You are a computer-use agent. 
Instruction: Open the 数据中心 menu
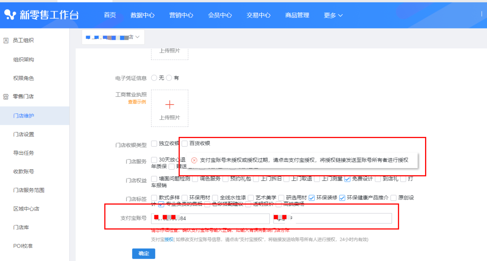coord(142,15)
